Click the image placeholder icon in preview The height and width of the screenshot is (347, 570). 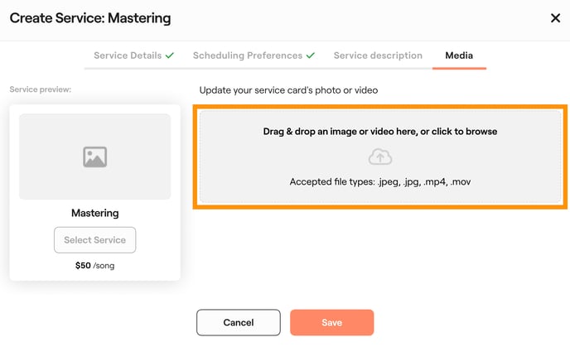click(94, 157)
